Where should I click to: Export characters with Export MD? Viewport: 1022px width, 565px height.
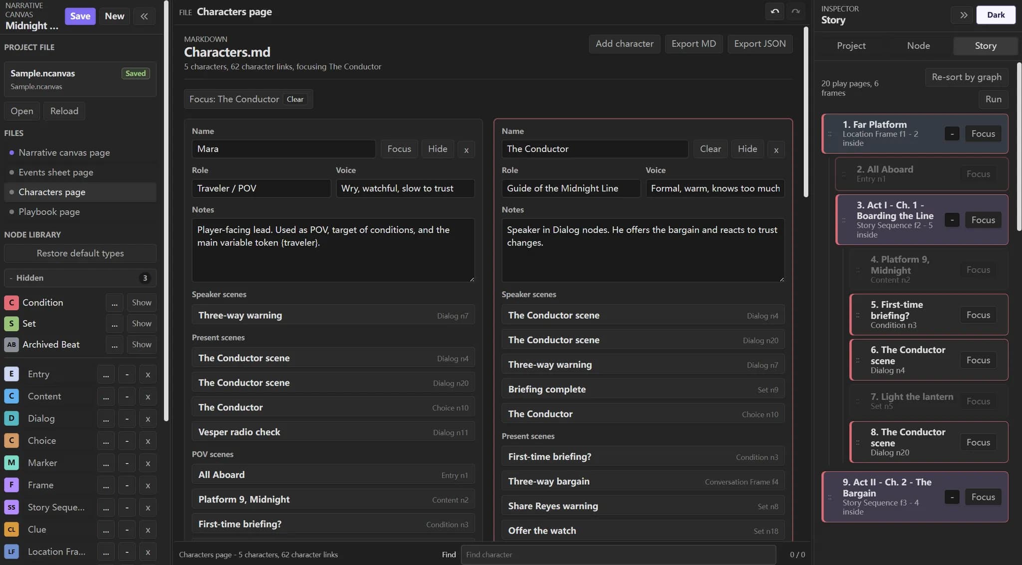coord(693,44)
